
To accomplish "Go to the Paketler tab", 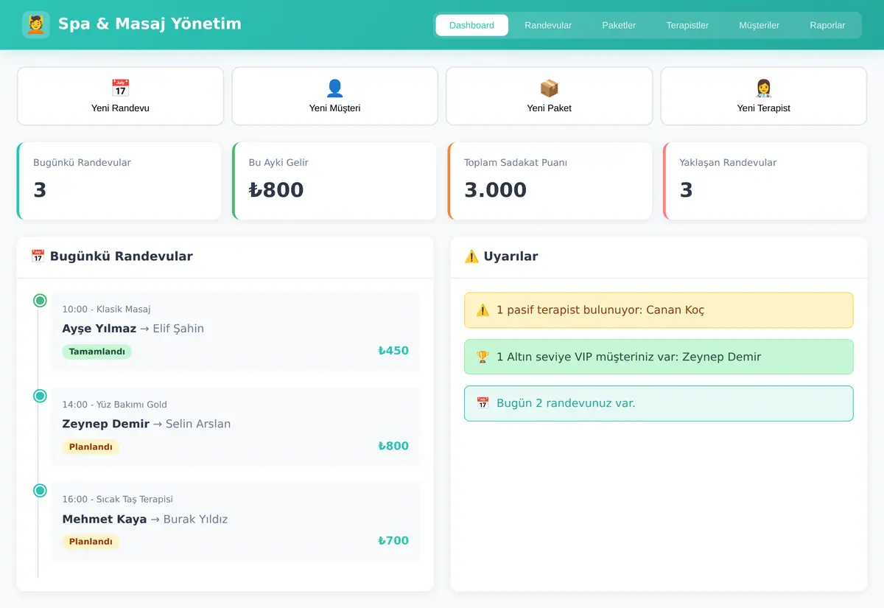I will pyautogui.click(x=619, y=25).
